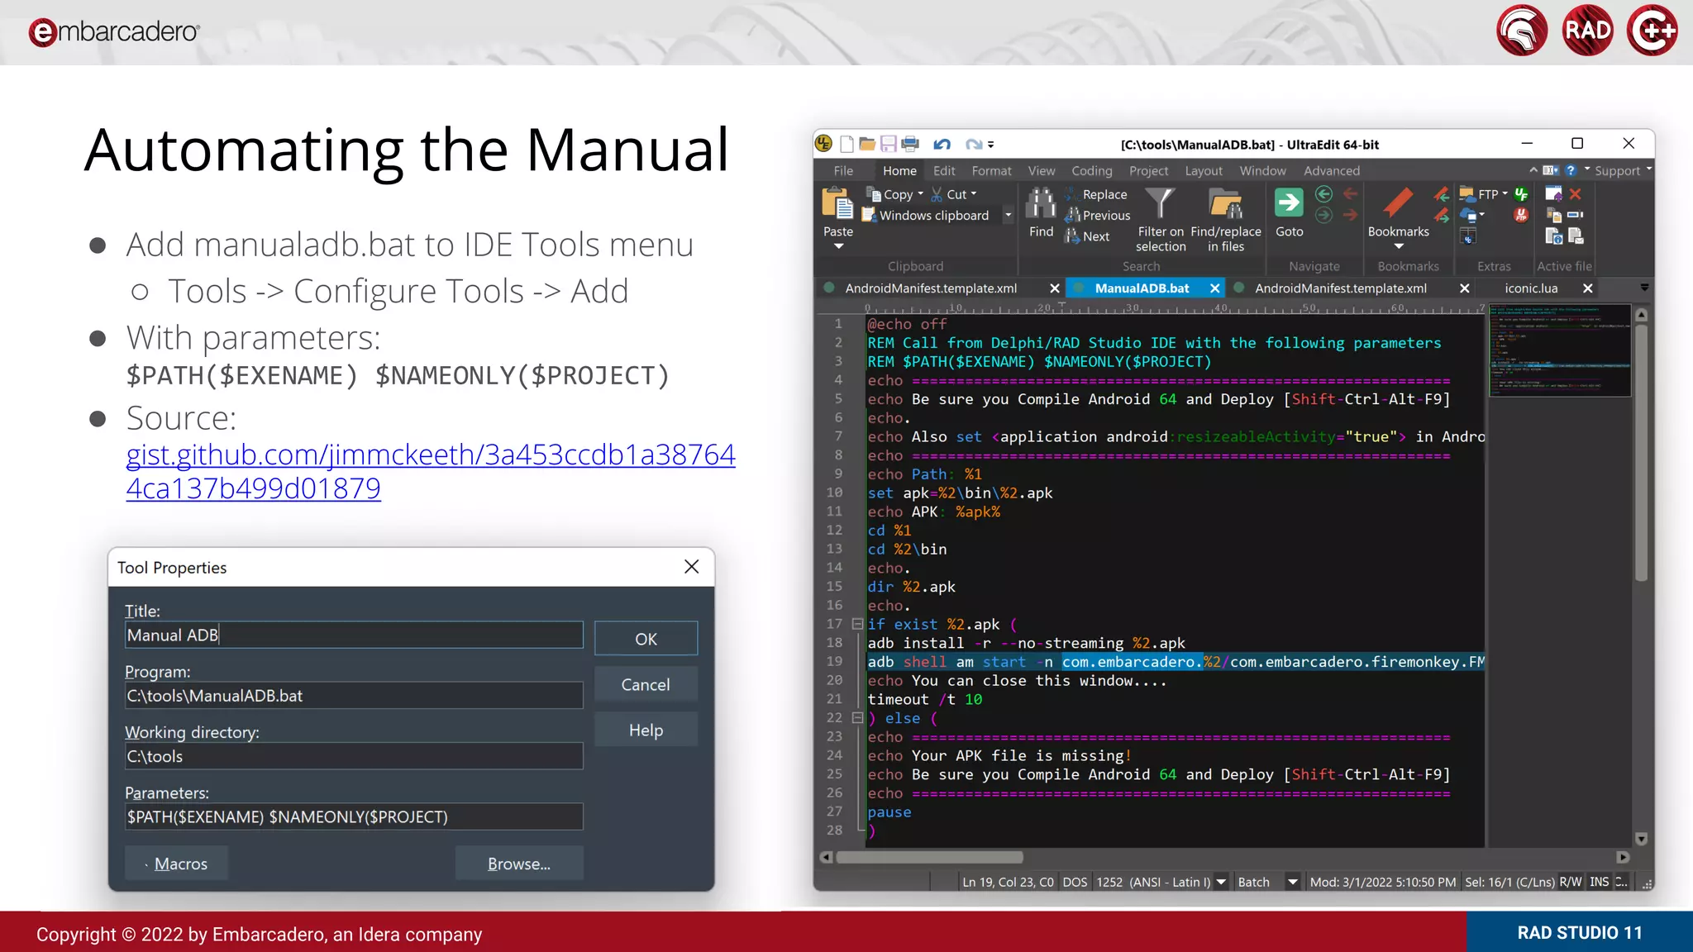This screenshot has height=952, width=1693.
Task: Click Find Next in Search group
Action: tap(1088, 236)
